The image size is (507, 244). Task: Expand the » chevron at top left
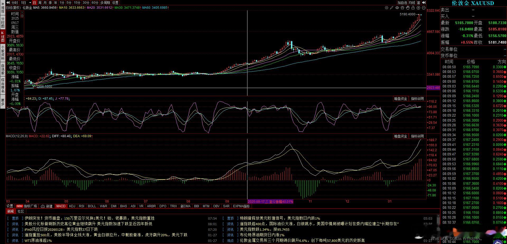pyautogui.click(x=3, y=4)
